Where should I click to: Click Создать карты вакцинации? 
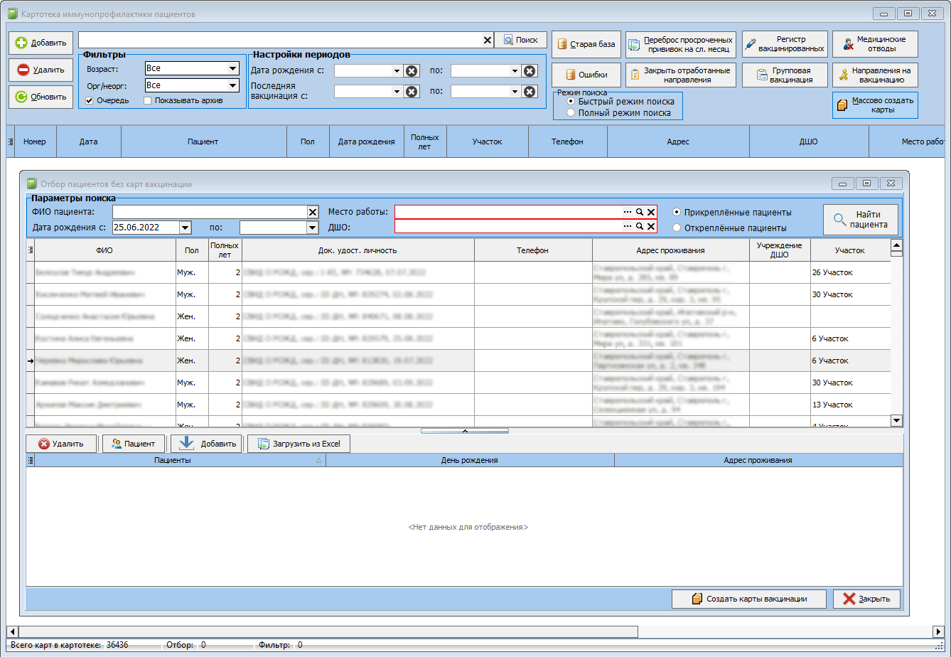click(x=749, y=599)
